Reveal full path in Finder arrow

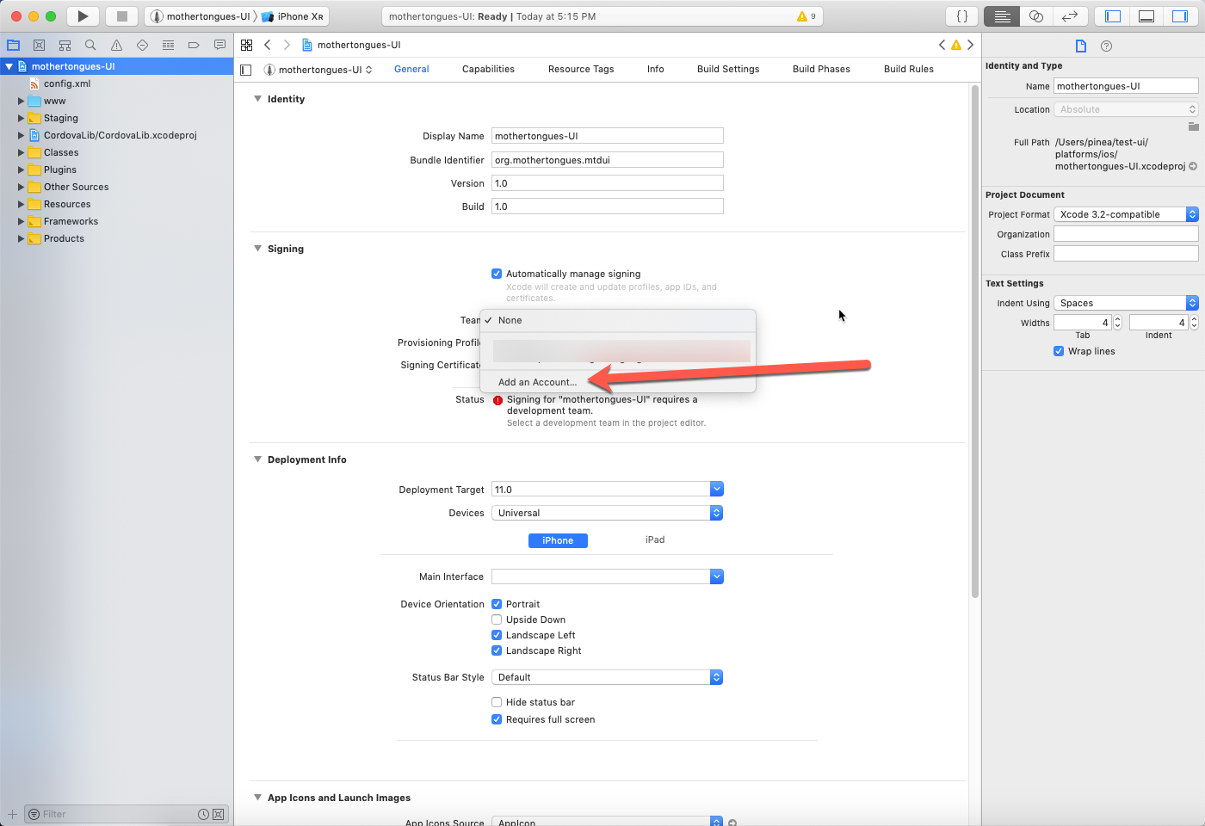pyautogui.click(x=1193, y=166)
